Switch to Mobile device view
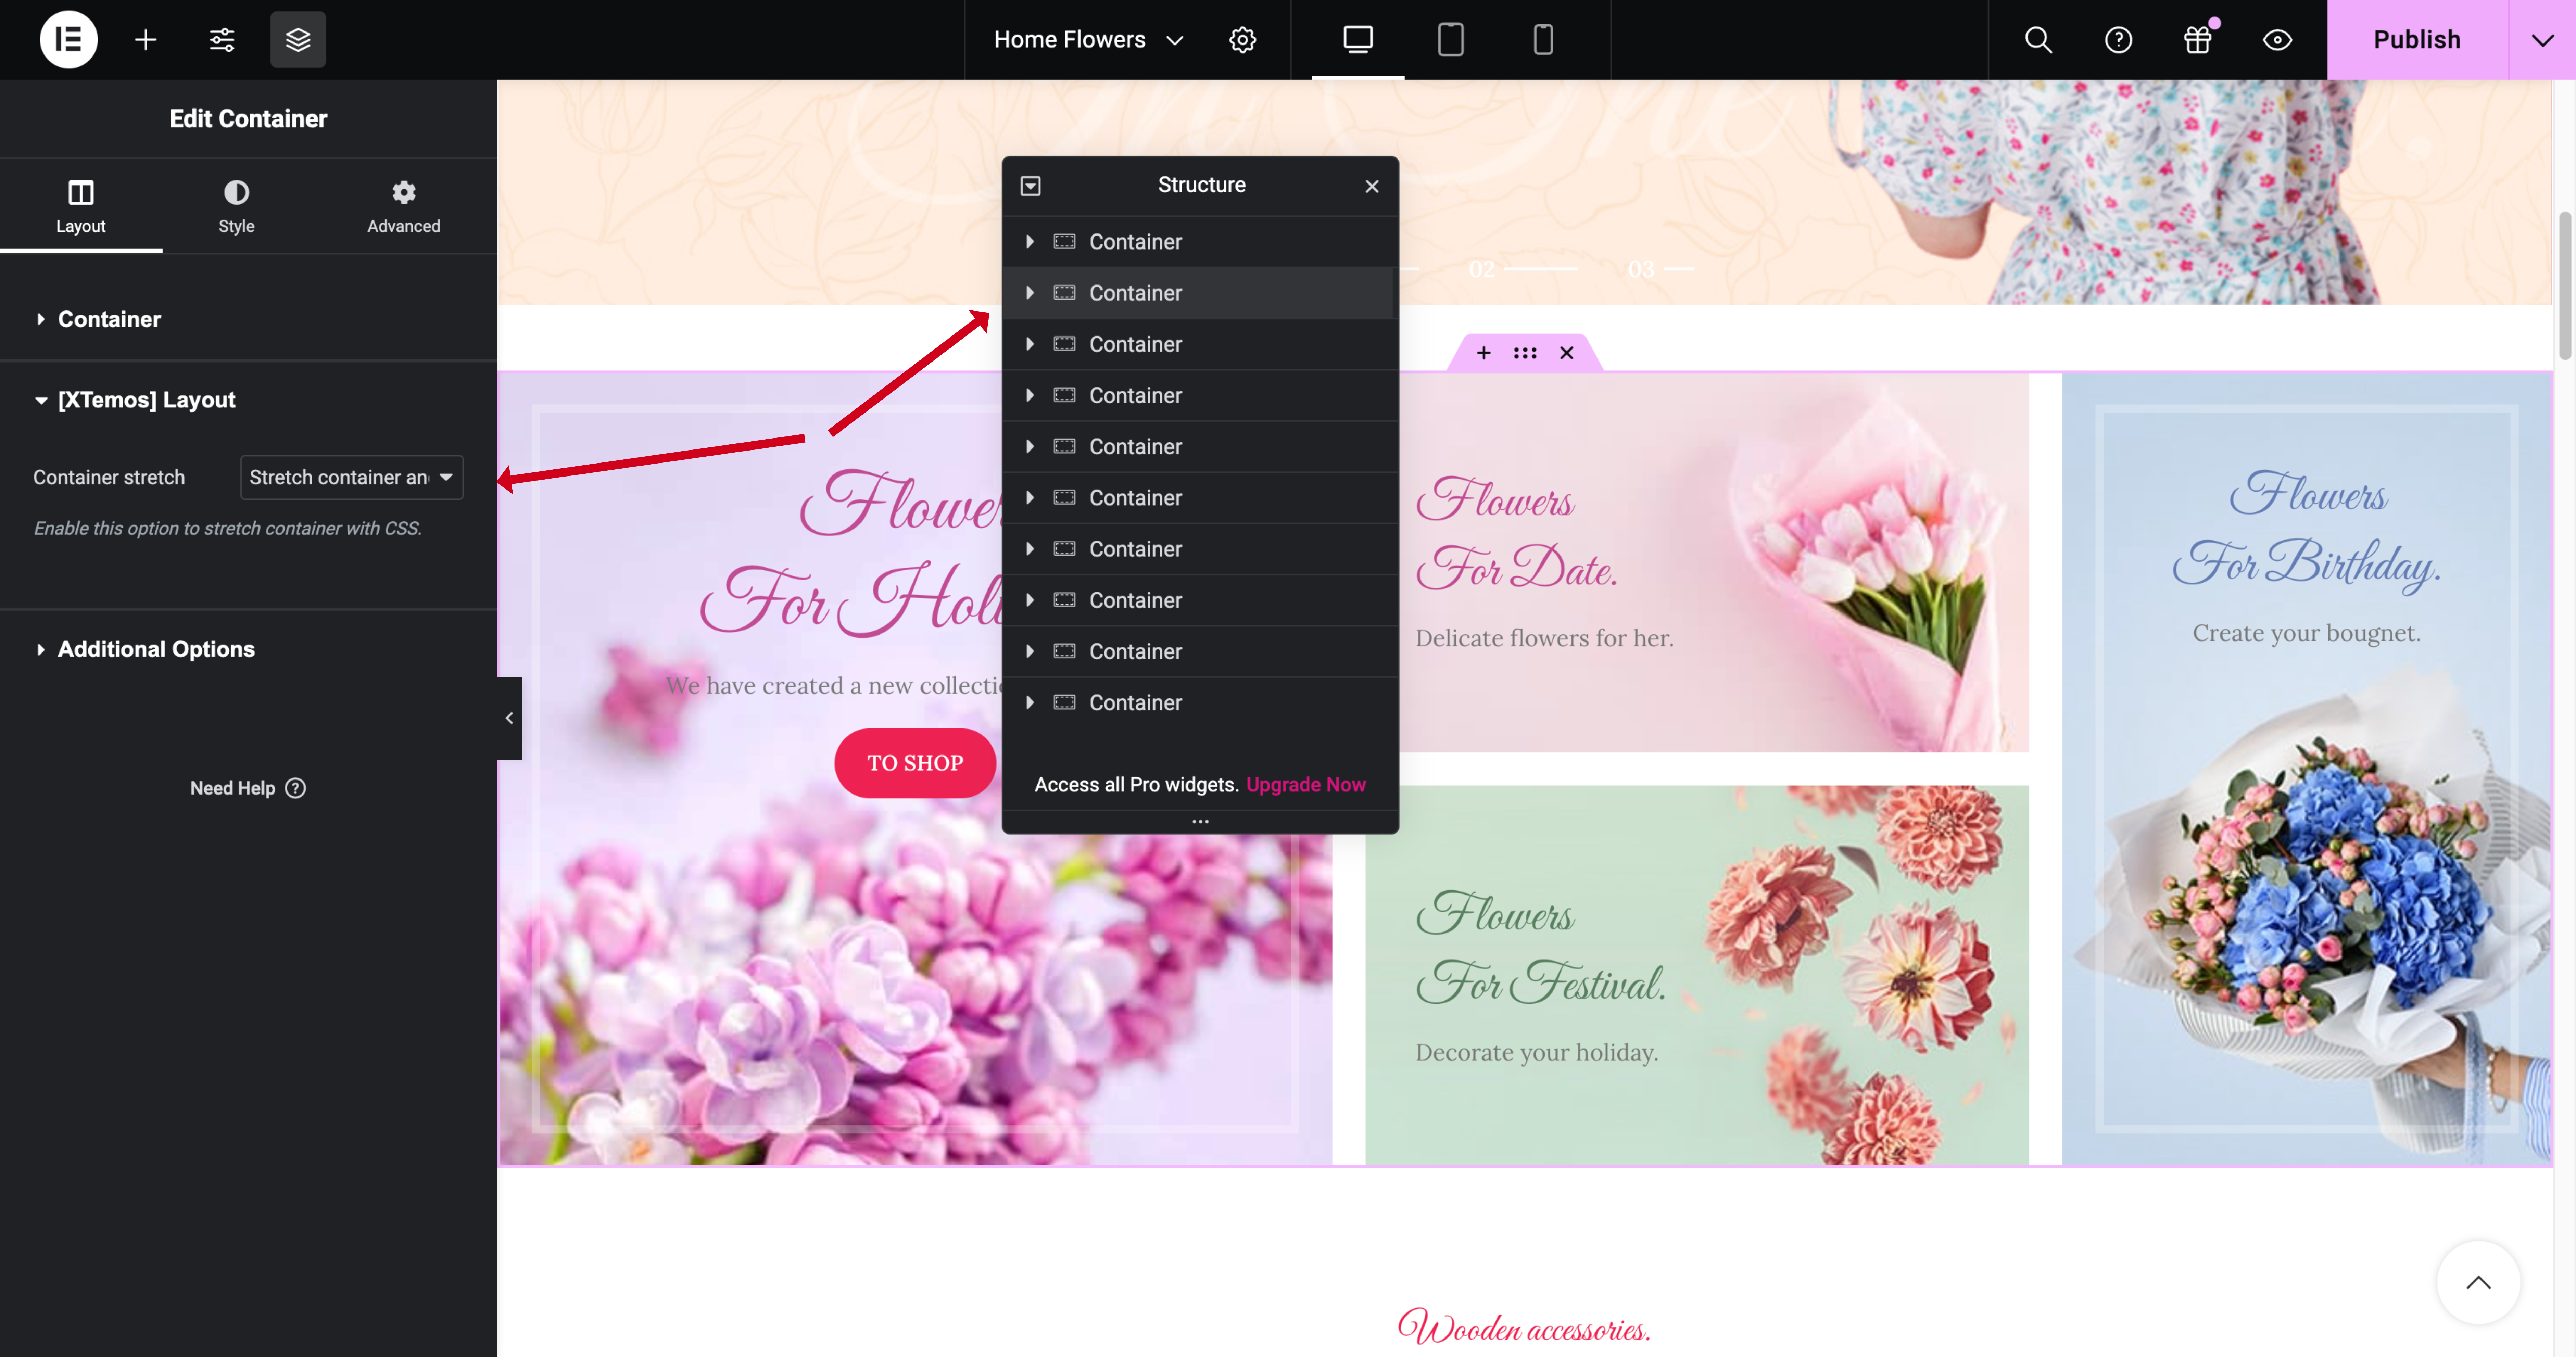Image resolution: width=2576 pixels, height=1357 pixels. pyautogui.click(x=1543, y=40)
